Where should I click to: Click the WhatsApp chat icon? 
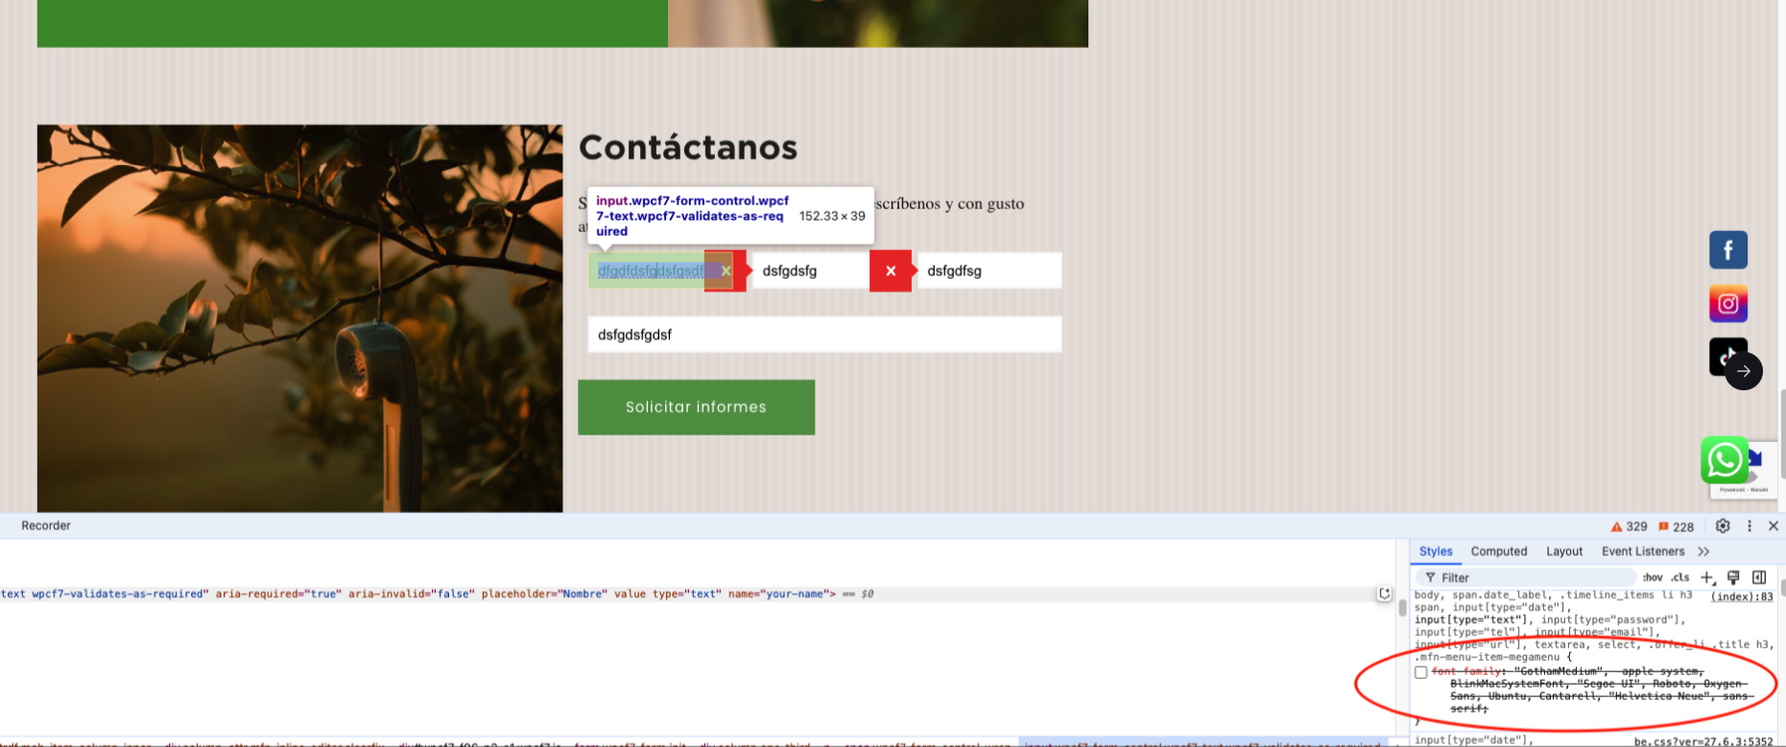1725,460
